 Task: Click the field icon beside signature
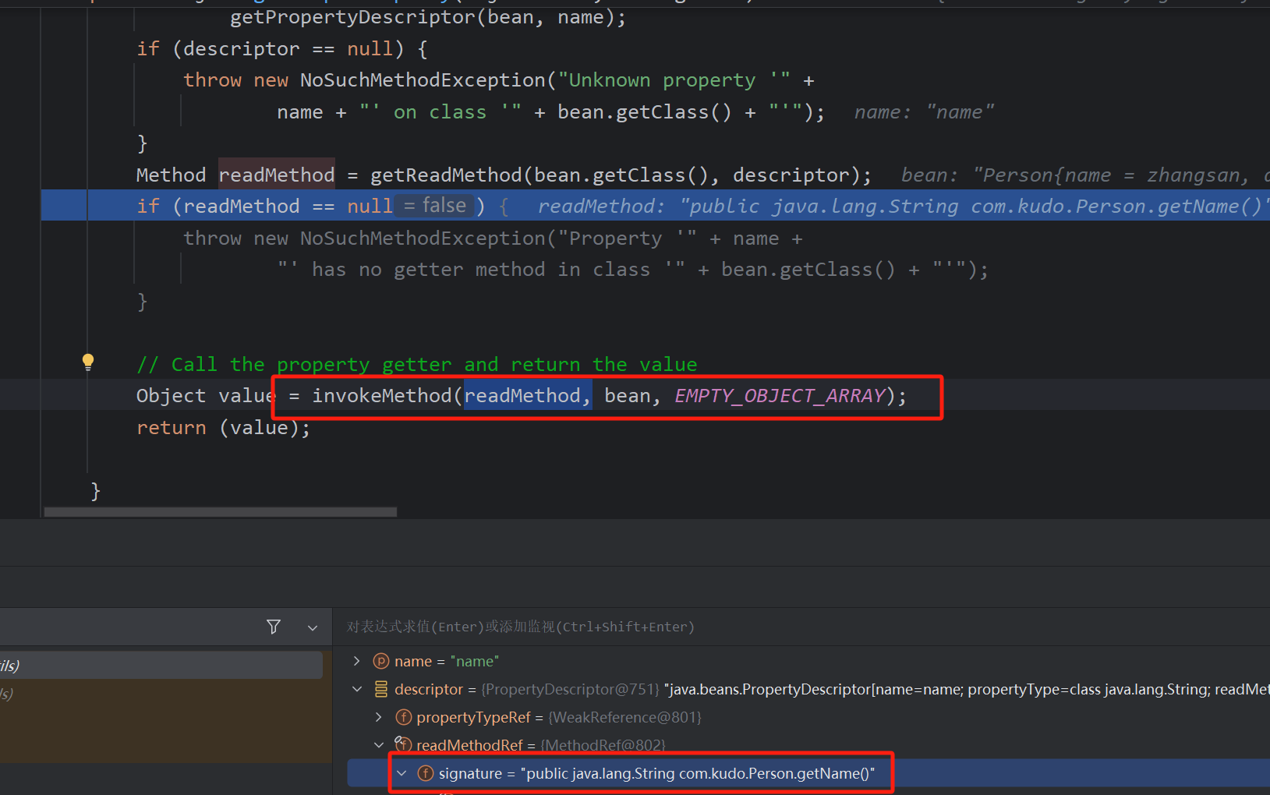pyautogui.click(x=426, y=773)
